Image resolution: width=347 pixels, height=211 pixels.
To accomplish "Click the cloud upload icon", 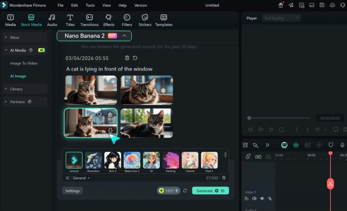I will (332, 5).
